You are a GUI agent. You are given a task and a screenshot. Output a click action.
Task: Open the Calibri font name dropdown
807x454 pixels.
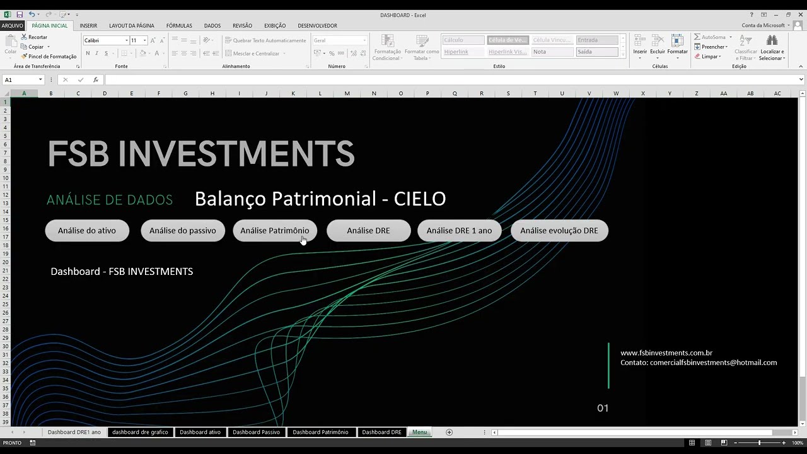pyautogui.click(x=126, y=40)
